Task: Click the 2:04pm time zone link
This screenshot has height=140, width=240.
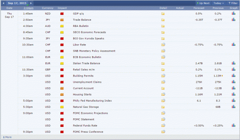Action: coord(28,8)
